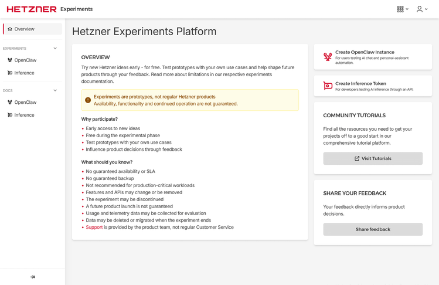Click the Share feedback button

373,229
